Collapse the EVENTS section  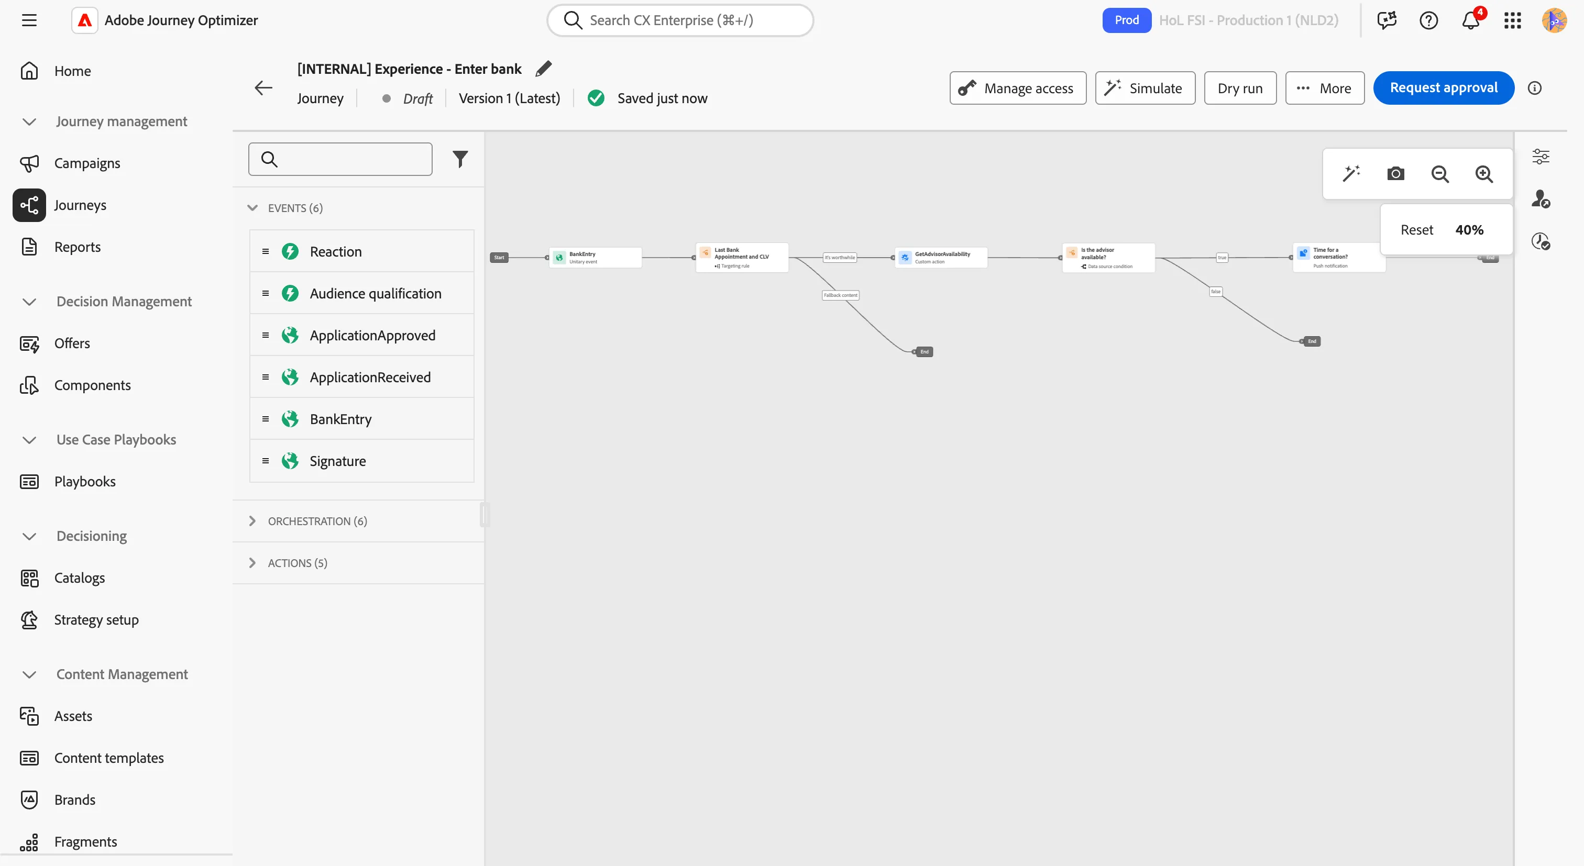coord(252,208)
